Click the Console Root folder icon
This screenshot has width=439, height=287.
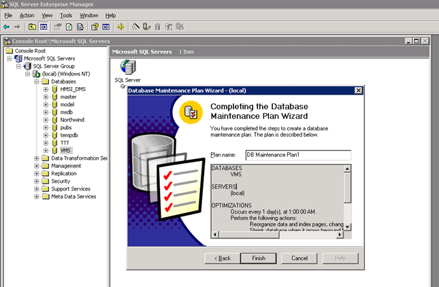10,50
